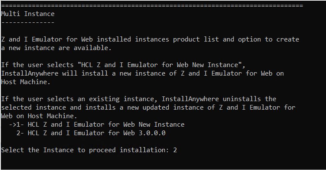Click the typed value "2" after the prompt
This screenshot has width=326, height=170.
(x=175, y=150)
